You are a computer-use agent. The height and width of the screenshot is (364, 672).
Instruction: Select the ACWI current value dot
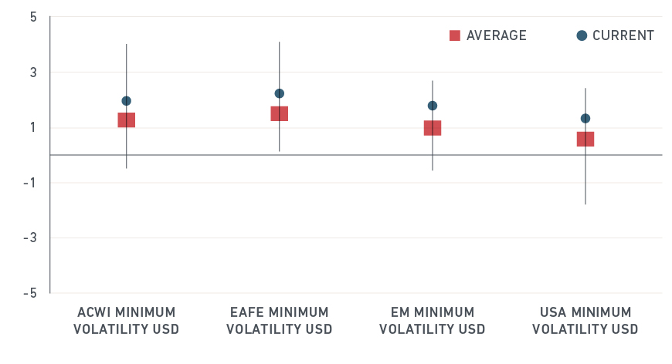click(x=127, y=101)
